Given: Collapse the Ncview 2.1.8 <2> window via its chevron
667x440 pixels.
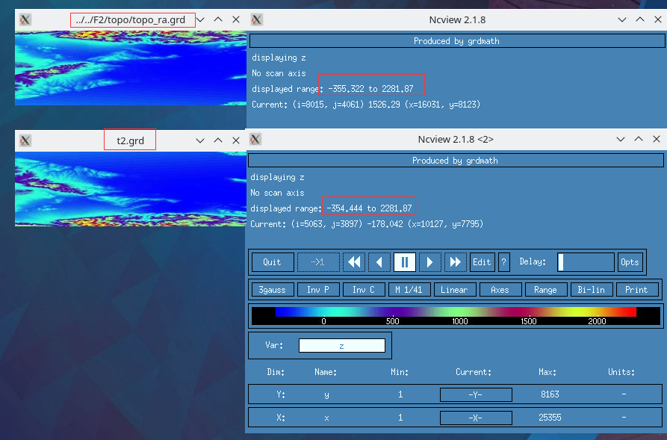Looking at the screenshot, I should click(x=621, y=139).
